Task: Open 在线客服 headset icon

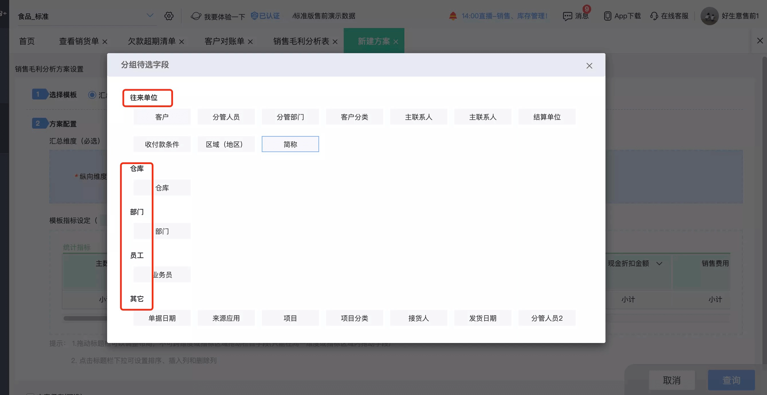Action: coord(654,16)
